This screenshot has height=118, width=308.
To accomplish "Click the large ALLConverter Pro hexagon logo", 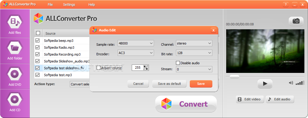I will coord(38,18).
